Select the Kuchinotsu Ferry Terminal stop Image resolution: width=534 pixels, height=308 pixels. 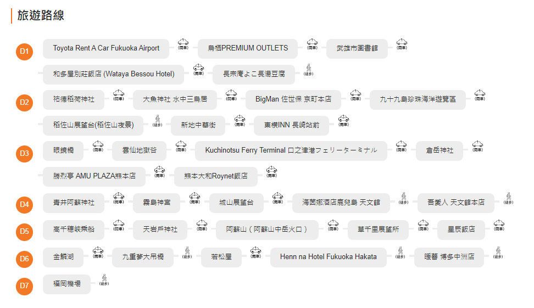point(291,150)
